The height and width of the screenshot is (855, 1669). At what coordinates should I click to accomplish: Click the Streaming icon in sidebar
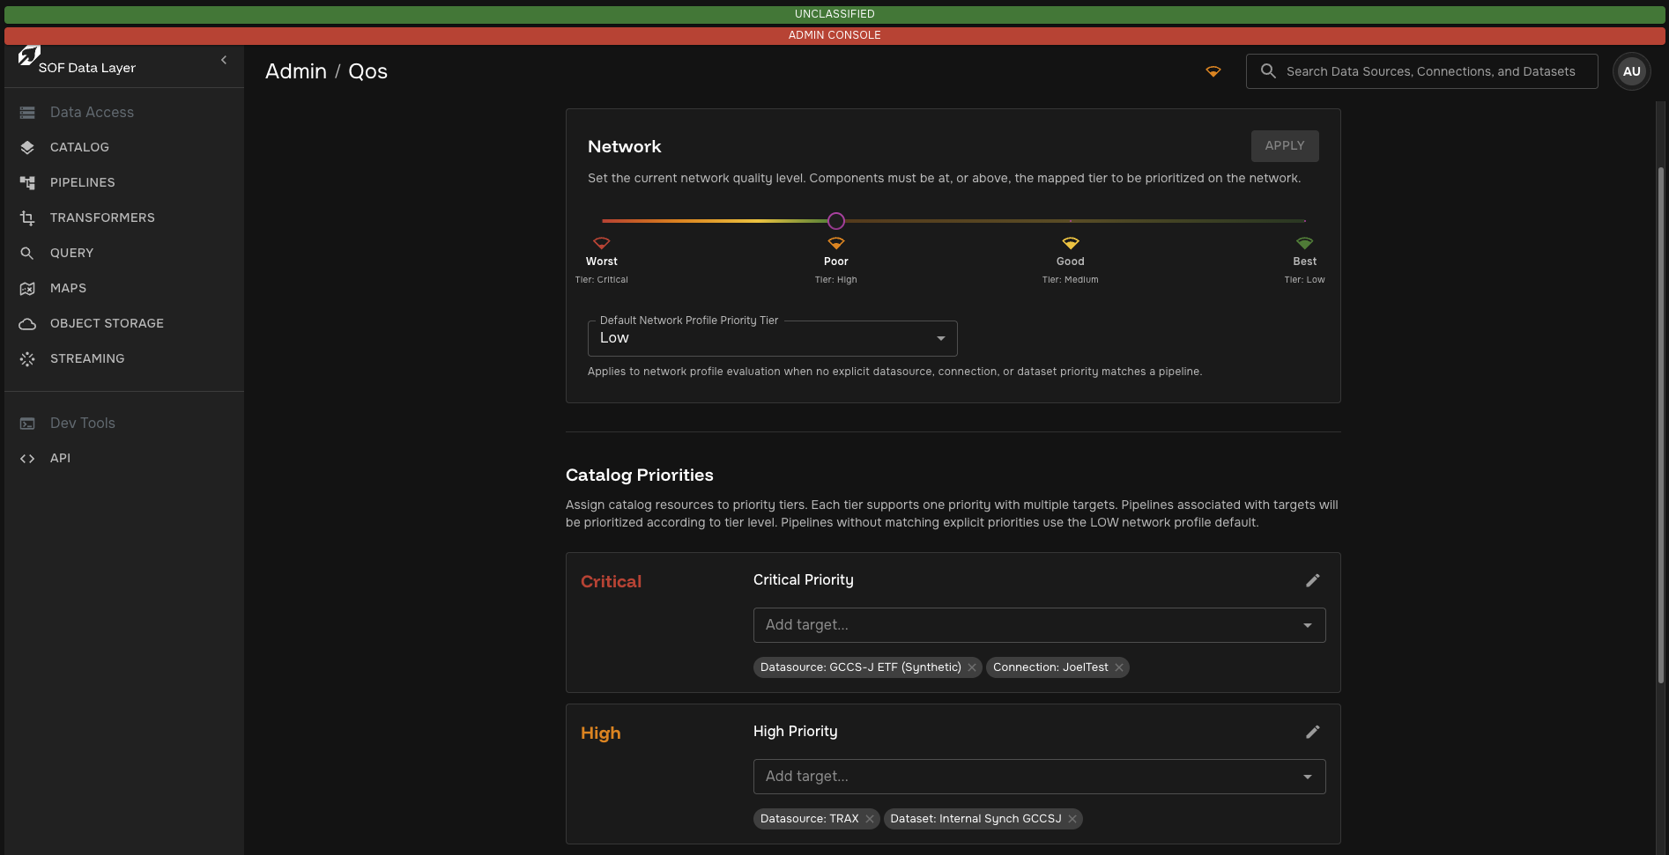27,359
